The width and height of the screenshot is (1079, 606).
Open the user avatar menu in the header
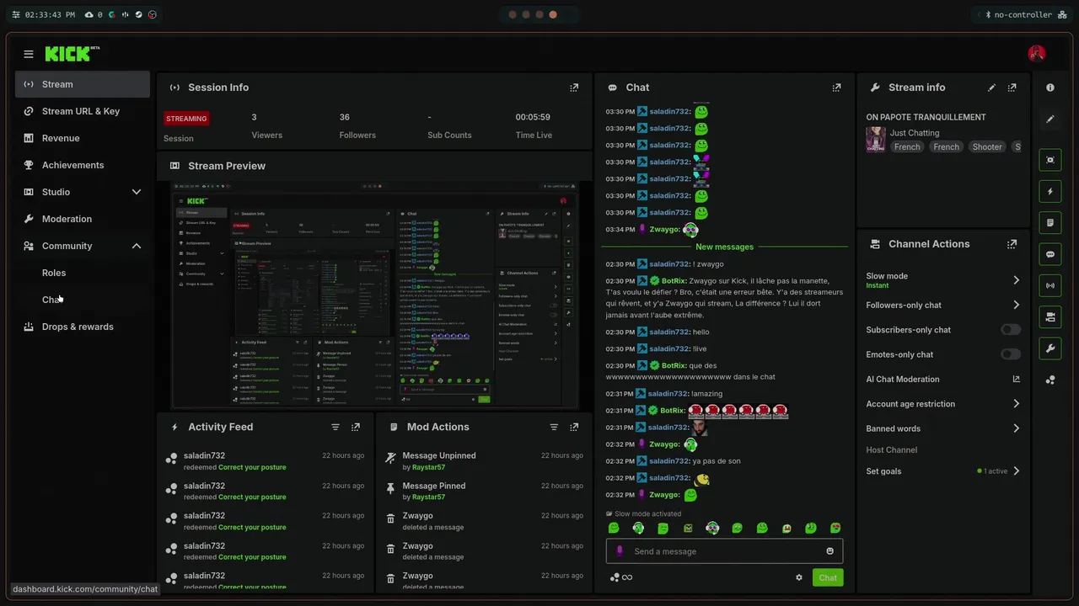(1037, 54)
